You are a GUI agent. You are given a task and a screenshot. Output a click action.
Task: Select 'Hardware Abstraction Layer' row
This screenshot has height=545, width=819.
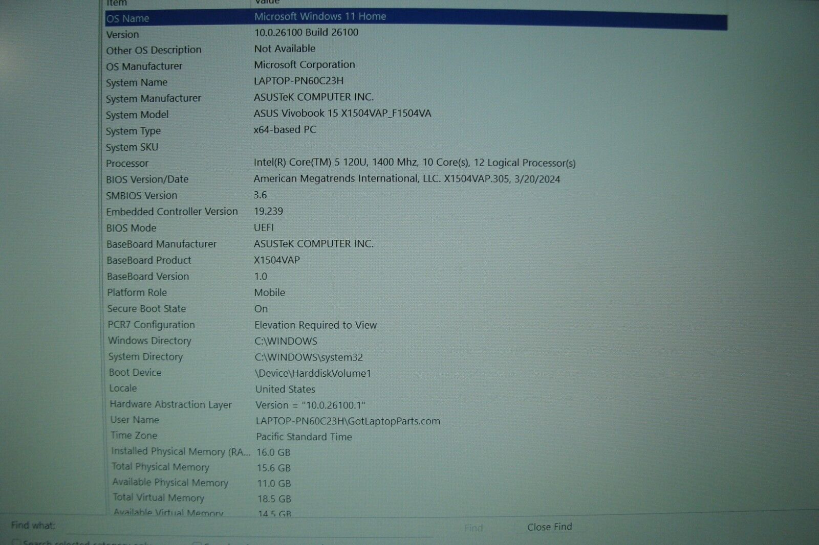point(170,404)
